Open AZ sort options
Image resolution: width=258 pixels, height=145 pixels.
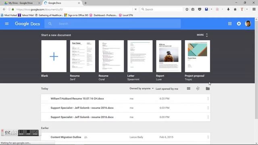(x=198, y=89)
